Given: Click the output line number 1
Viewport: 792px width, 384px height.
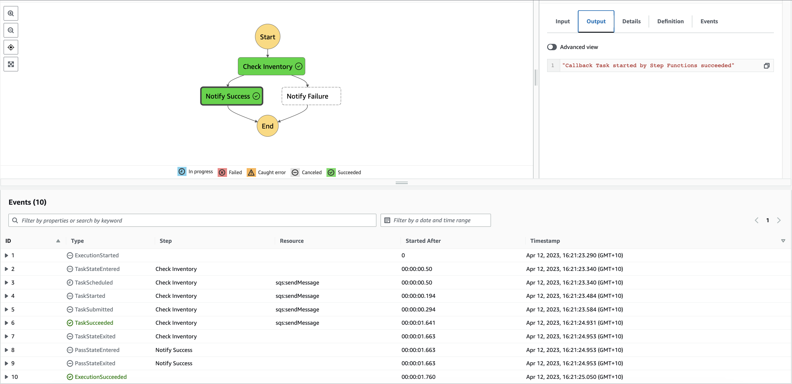Looking at the screenshot, I should (553, 66).
